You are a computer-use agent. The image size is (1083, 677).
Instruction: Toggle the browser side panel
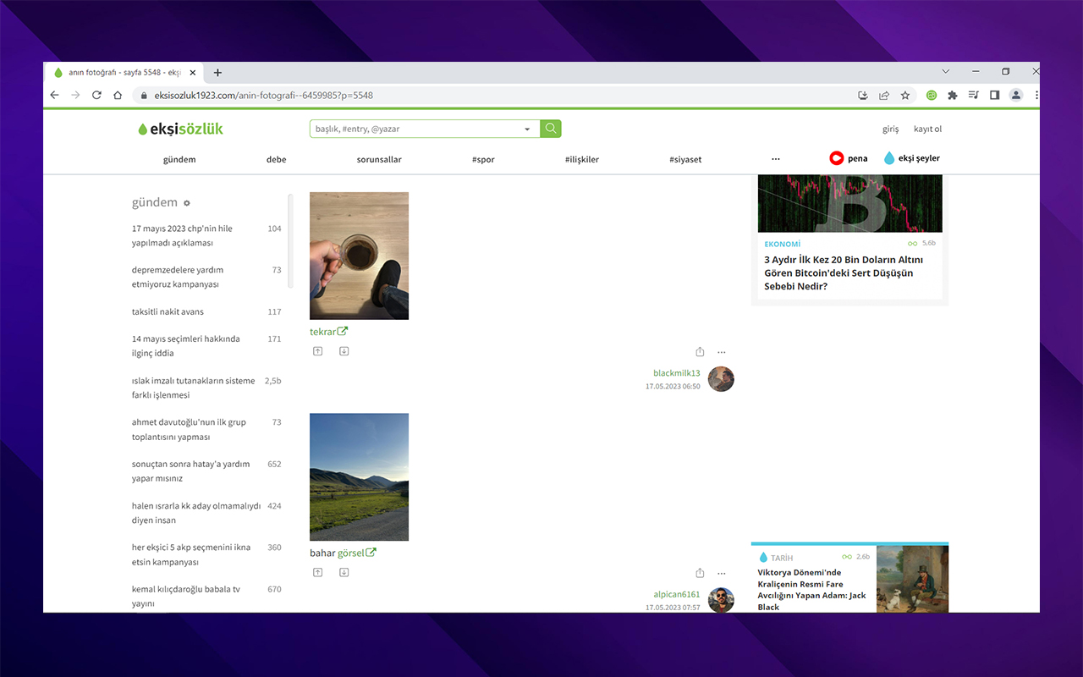(995, 96)
